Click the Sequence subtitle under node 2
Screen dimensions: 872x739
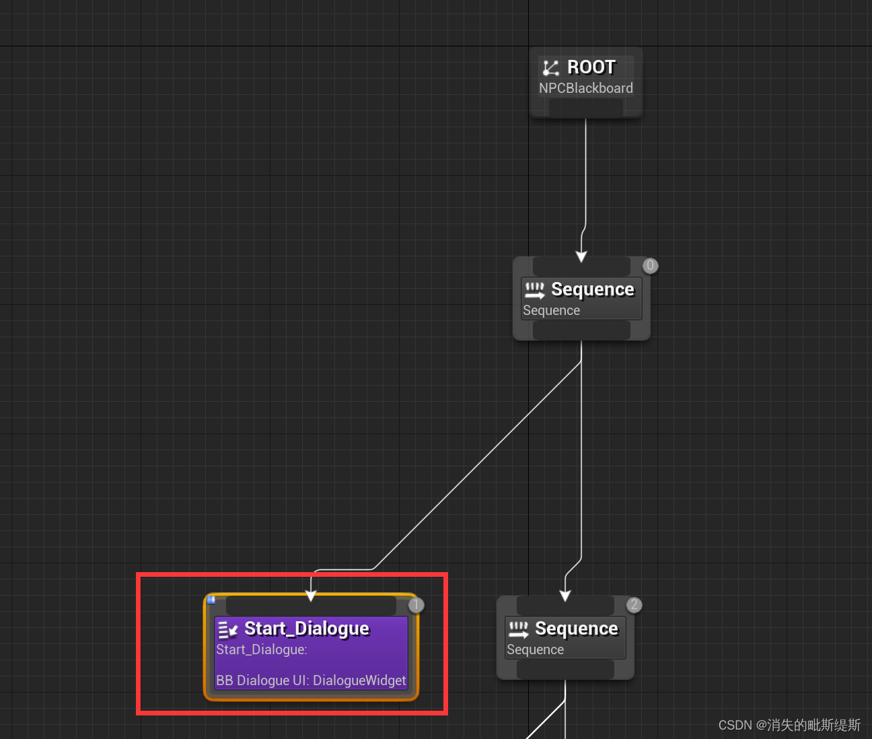(x=536, y=649)
